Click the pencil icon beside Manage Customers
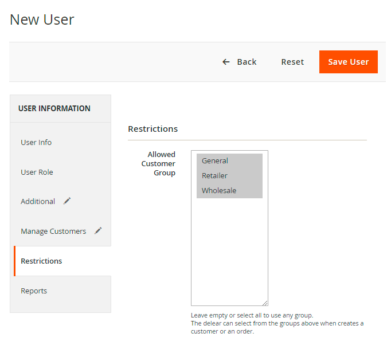The height and width of the screenshot is (345, 391). point(98,231)
